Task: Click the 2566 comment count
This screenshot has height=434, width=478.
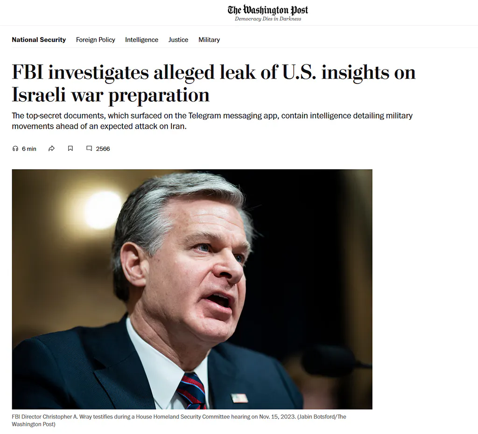Action: point(103,149)
